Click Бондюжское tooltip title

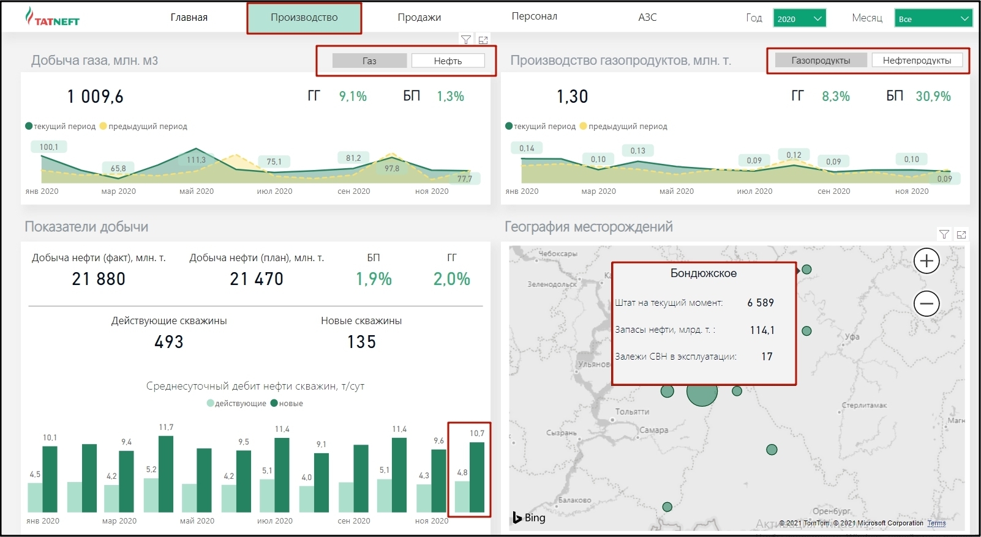(x=704, y=273)
